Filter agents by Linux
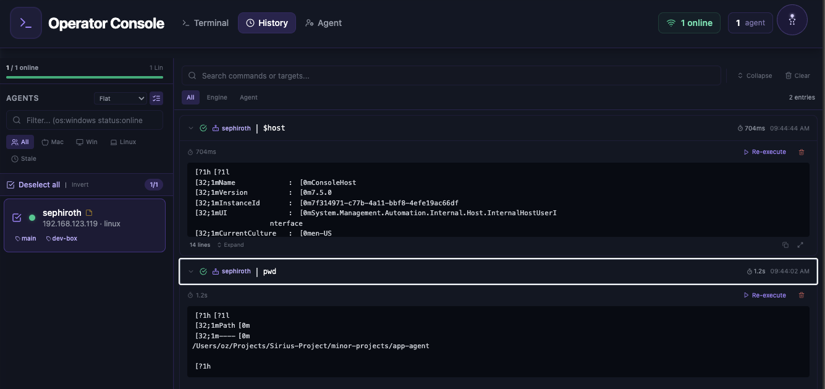This screenshot has height=389, width=825. [123, 142]
